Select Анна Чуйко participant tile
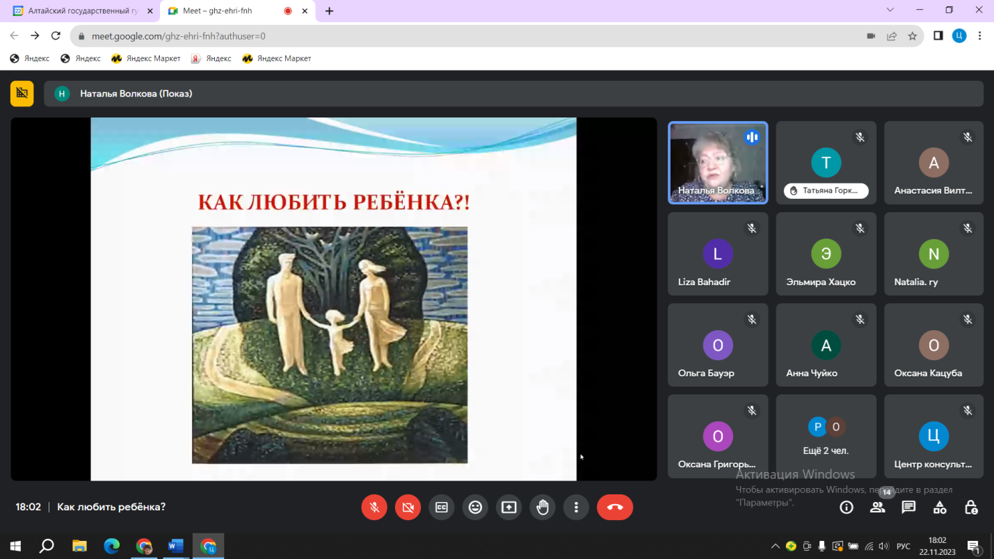This screenshot has height=559, width=994. click(826, 345)
